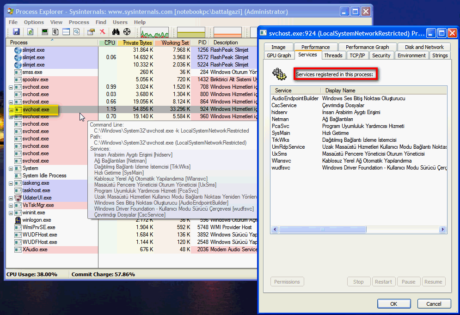Open the View menu
This screenshot has width=460, height=315.
(56, 22)
